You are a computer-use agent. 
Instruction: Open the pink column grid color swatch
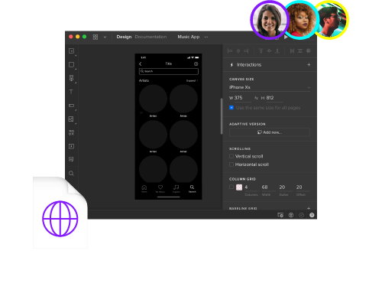239,187
